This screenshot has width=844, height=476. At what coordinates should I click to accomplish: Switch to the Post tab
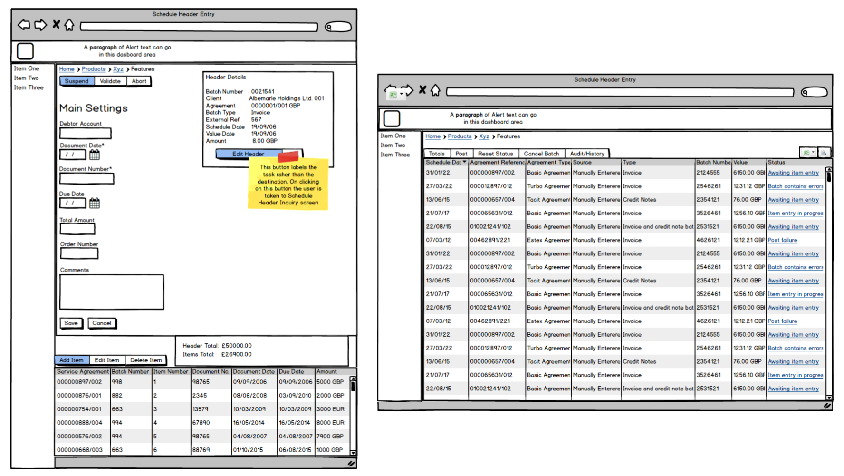coord(461,154)
